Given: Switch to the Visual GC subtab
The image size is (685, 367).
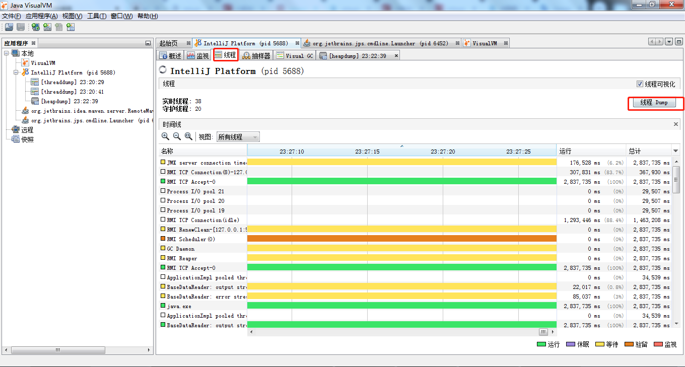Looking at the screenshot, I should (x=294, y=55).
